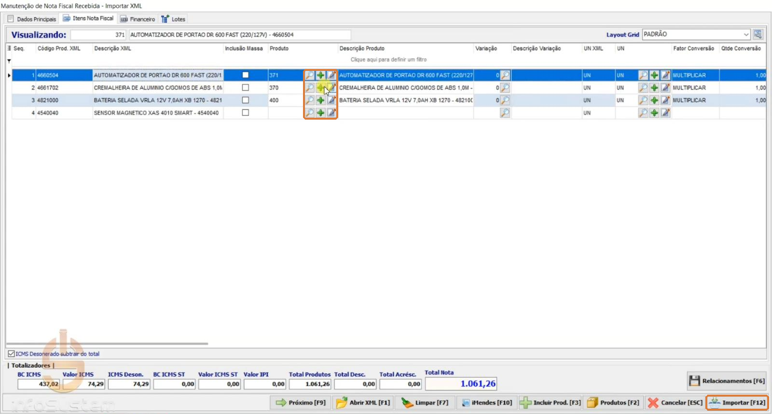
Task: Add new product for SENSOR MAGNETICO row
Action: pyautogui.click(x=320, y=113)
